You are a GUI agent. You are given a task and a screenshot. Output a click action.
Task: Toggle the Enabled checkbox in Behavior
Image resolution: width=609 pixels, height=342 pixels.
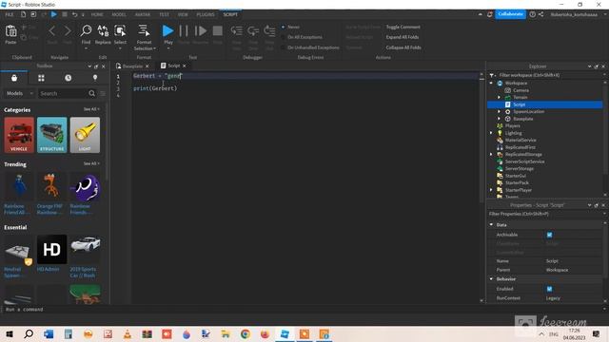[549, 289]
